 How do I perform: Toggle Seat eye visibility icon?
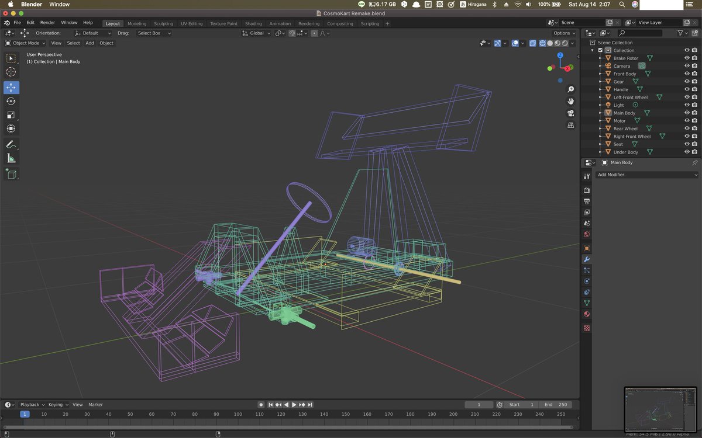point(687,144)
